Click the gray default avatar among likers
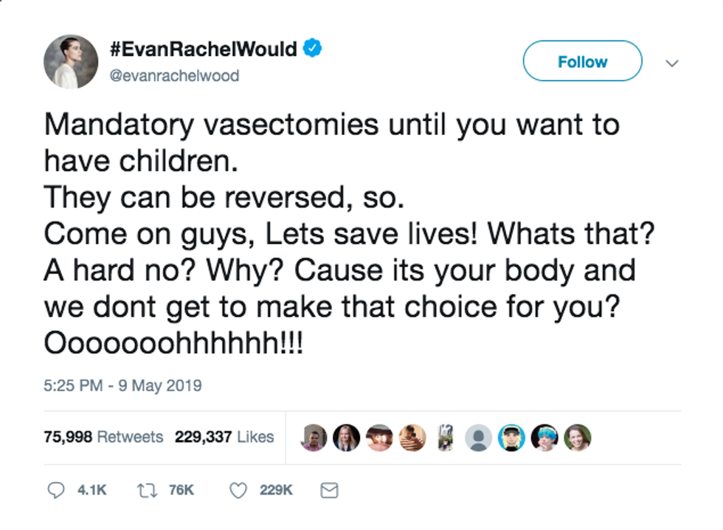This screenshot has width=723, height=530. pos(477,438)
